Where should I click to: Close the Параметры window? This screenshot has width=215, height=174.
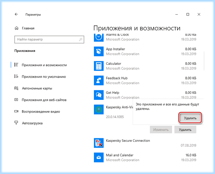[x=199, y=14]
